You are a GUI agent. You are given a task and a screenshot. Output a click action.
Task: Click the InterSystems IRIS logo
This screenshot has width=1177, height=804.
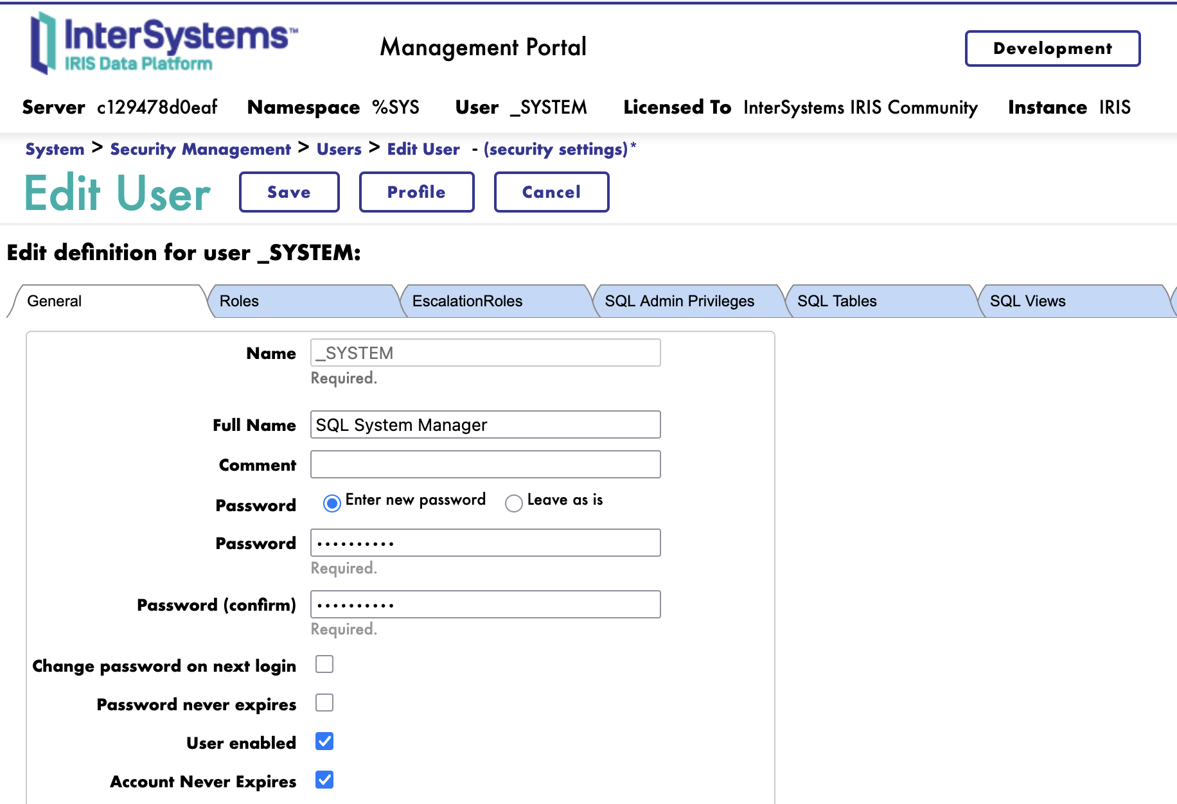pyautogui.click(x=164, y=44)
